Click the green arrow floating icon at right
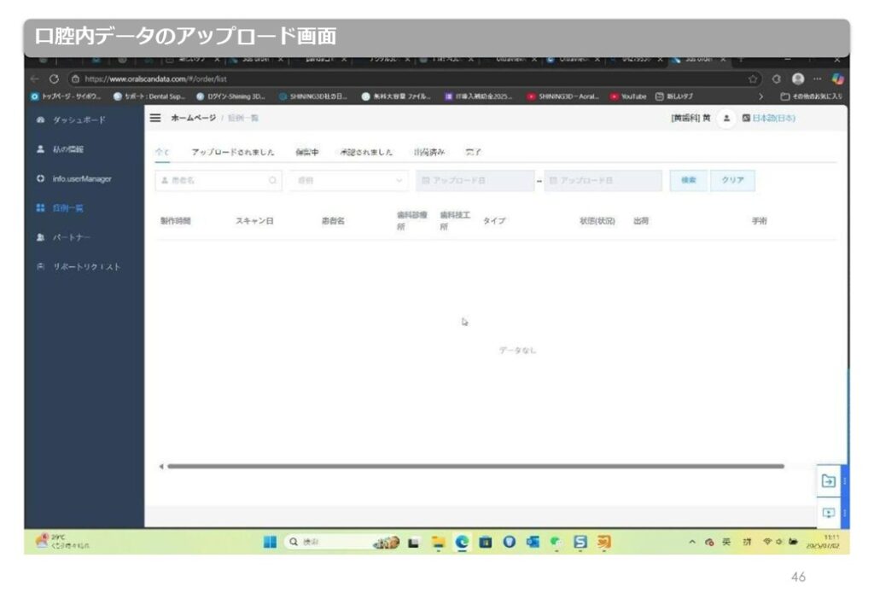This screenshot has width=874, height=605. [827, 481]
